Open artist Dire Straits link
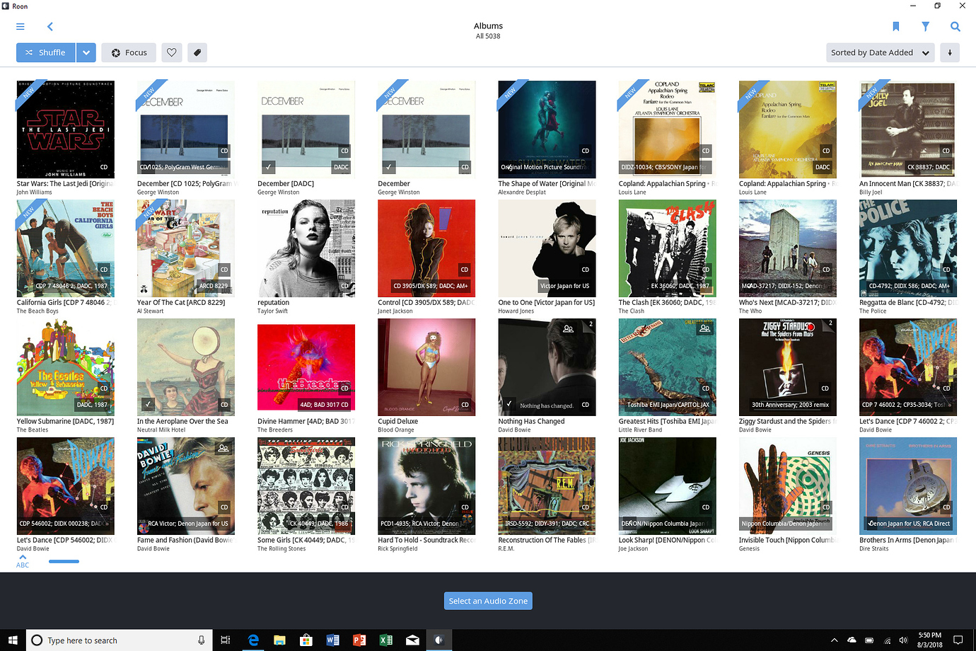Image resolution: width=976 pixels, height=651 pixels. coord(874,549)
